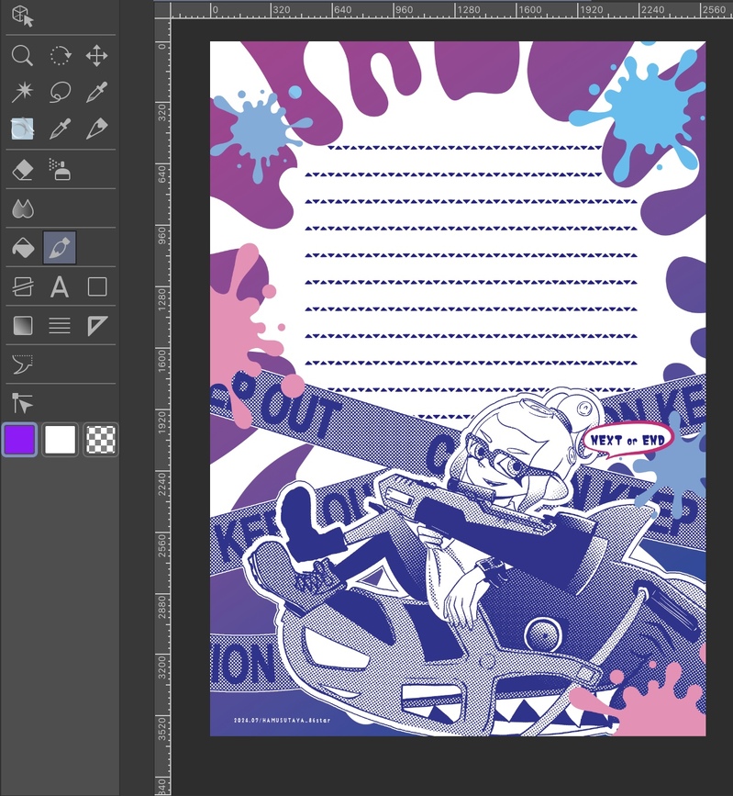
Task: Select the light blue square tool icon
Action: coord(22,129)
